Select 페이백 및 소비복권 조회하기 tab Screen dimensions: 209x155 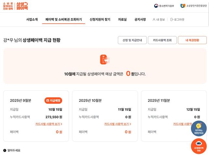coord(64,19)
